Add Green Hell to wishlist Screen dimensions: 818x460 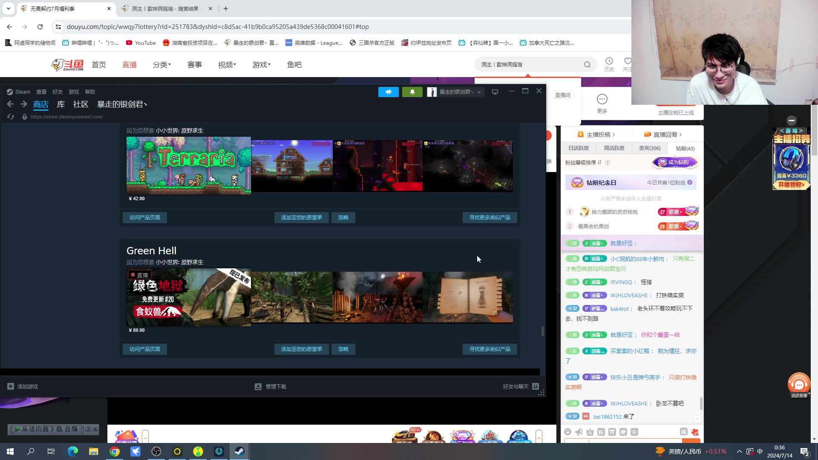click(x=301, y=349)
